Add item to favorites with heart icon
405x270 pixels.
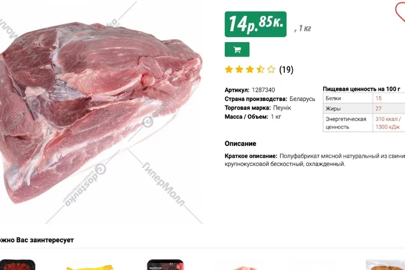pyautogui.click(x=400, y=12)
